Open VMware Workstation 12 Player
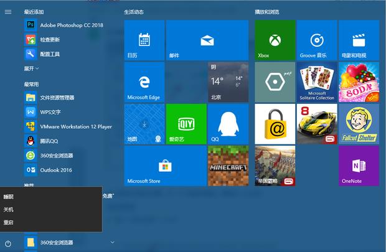This screenshot has height=252, width=386. 75,126
